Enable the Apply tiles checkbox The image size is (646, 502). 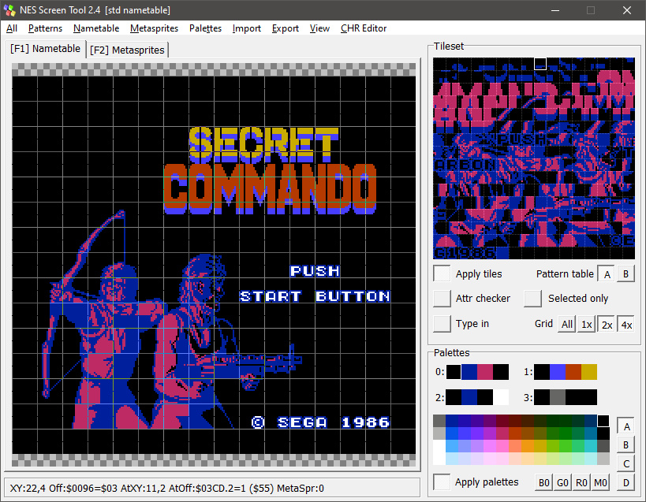point(442,273)
